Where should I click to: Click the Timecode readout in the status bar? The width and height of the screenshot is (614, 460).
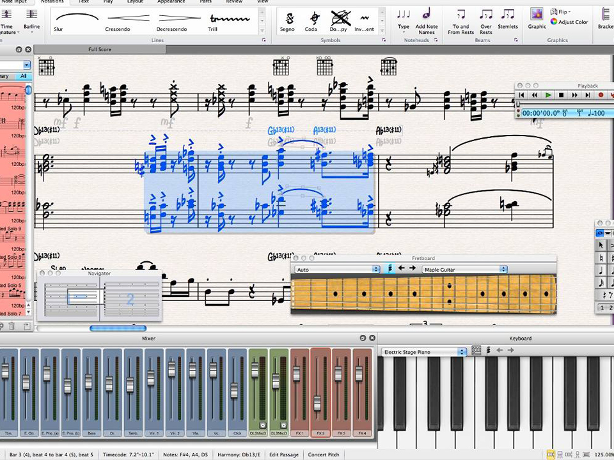tap(129, 454)
